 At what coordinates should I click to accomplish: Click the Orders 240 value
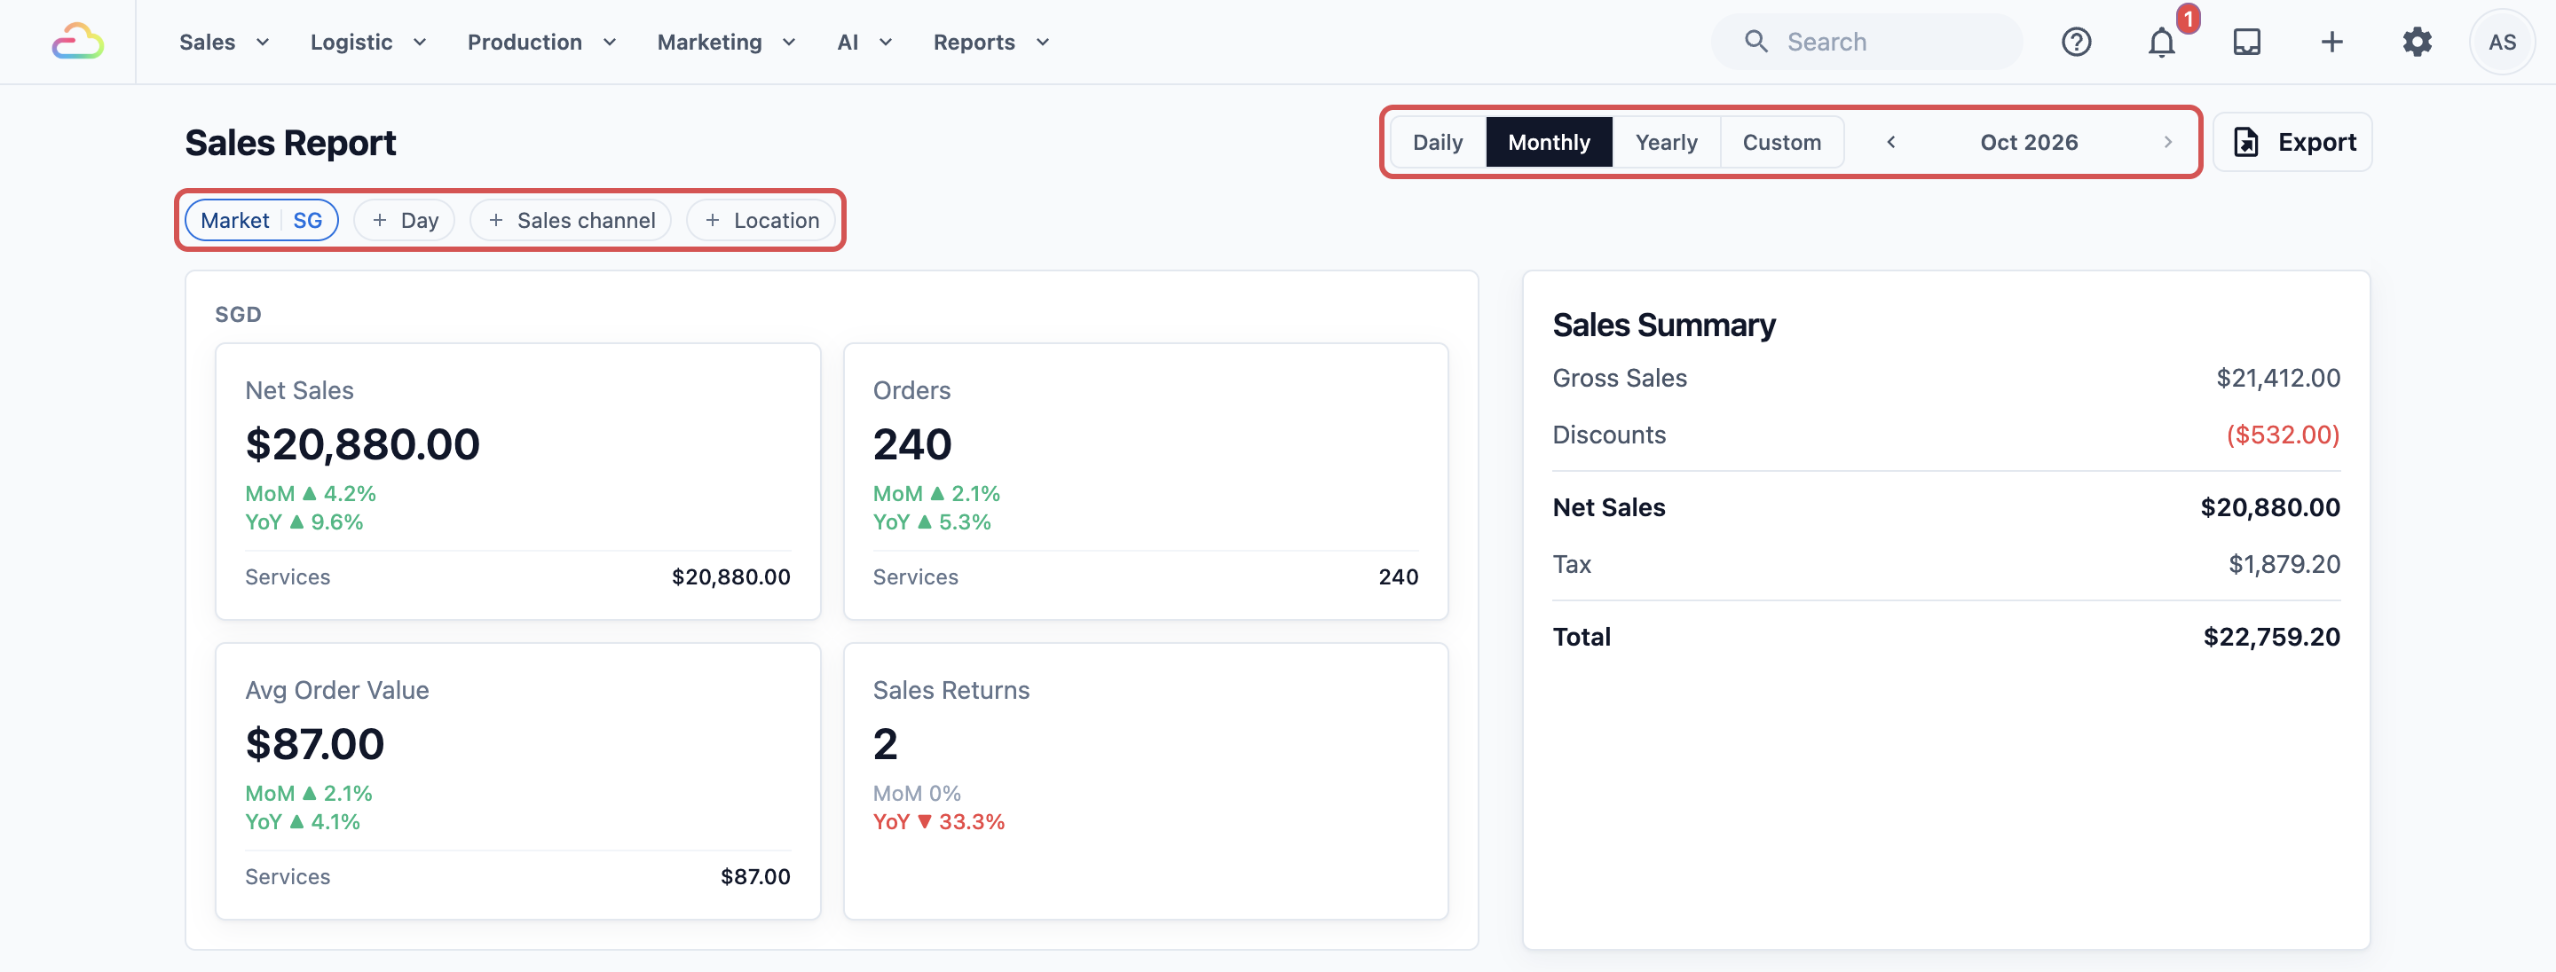tap(911, 443)
